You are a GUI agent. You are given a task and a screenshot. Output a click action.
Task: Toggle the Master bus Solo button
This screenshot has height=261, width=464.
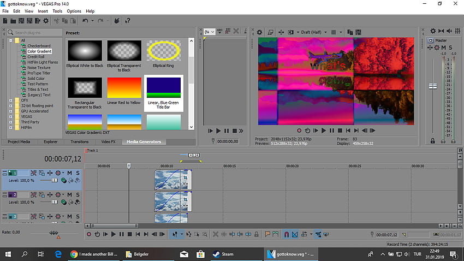pyautogui.click(x=450, y=48)
